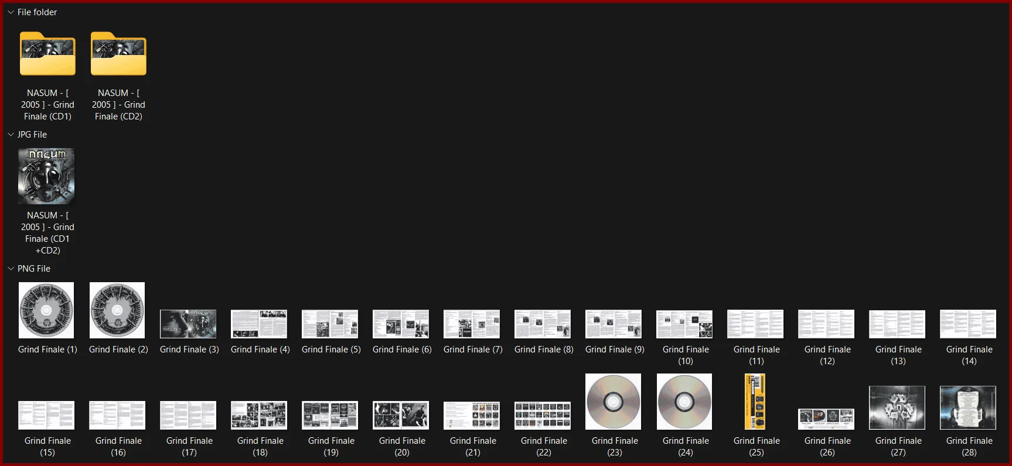Select Grind Finale (15) thumbnail
This screenshot has height=466, width=1012.
click(x=46, y=415)
